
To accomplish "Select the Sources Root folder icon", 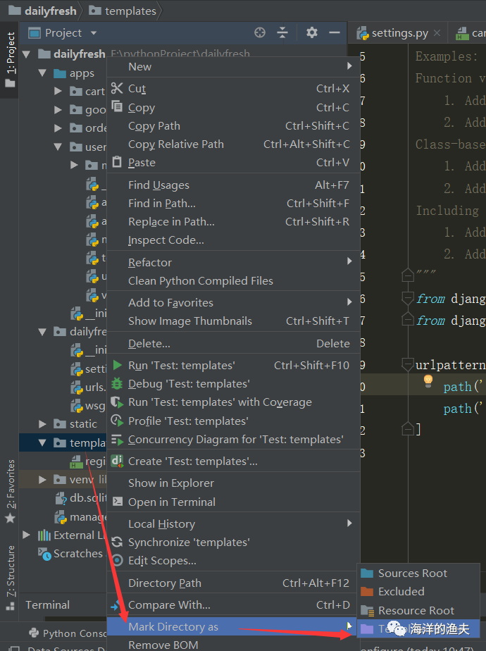I will coord(367,573).
